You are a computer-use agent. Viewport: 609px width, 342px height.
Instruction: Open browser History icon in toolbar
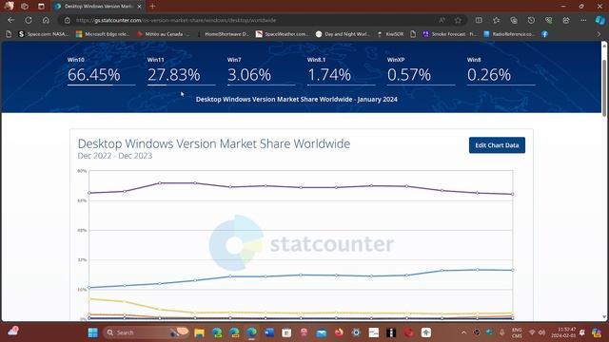(531, 20)
